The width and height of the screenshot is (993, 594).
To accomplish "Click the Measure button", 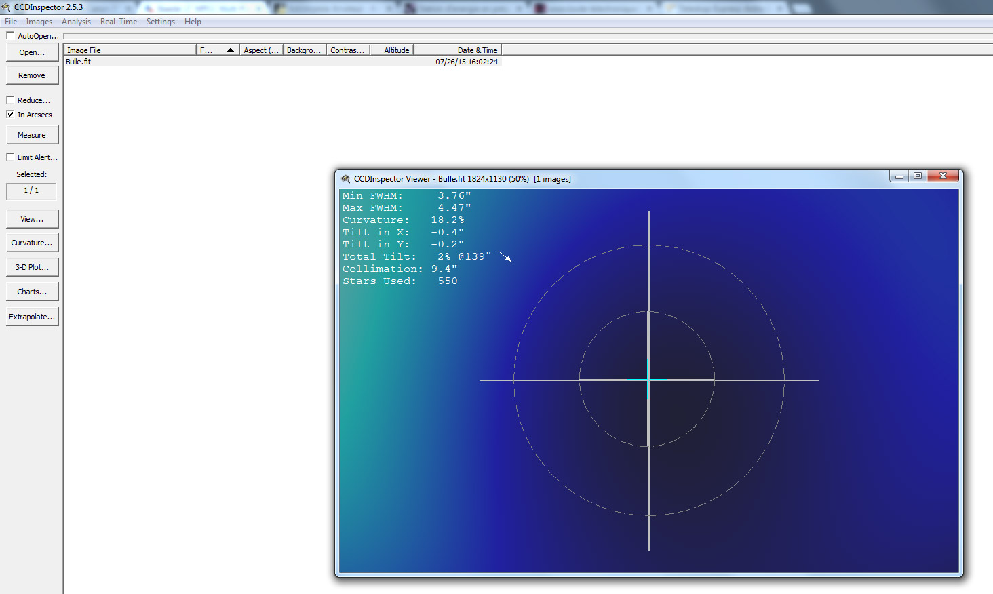I will click(32, 135).
